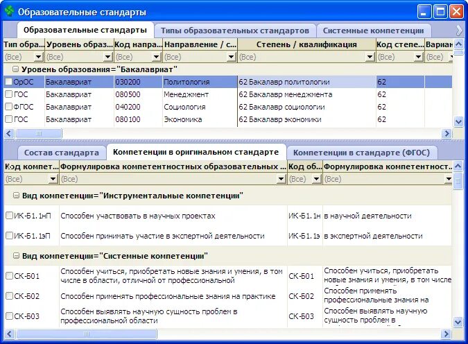Collapse the Инструментальные компетенции group
Image resolution: width=468 pixels, height=344 pixels.
point(17,196)
